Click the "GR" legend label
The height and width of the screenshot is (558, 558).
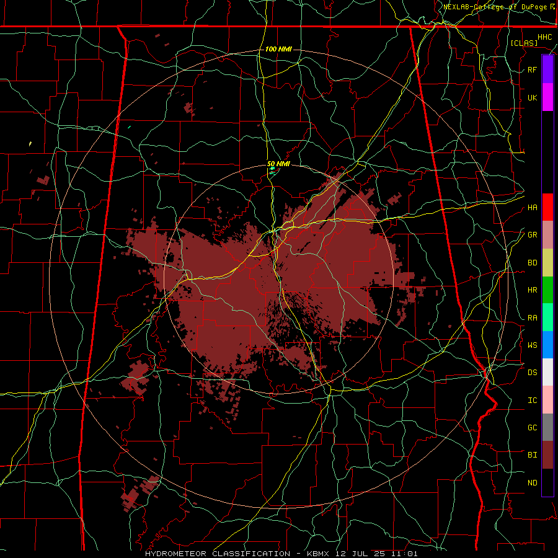[532, 235]
